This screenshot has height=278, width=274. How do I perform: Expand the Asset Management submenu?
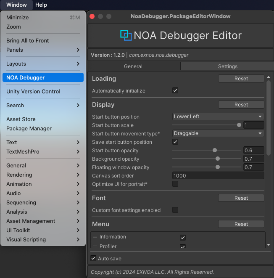click(x=43, y=221)
